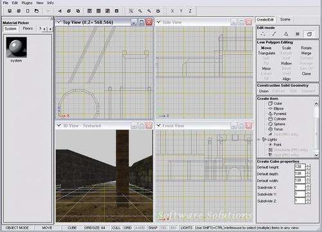Click the Hollow operation
The width and height of the screenshot is (322, 232).
click(287, 63)
